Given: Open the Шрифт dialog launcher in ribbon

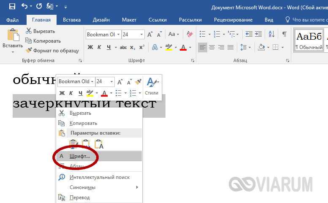Looking at the screenshot, I should (192, 61).
